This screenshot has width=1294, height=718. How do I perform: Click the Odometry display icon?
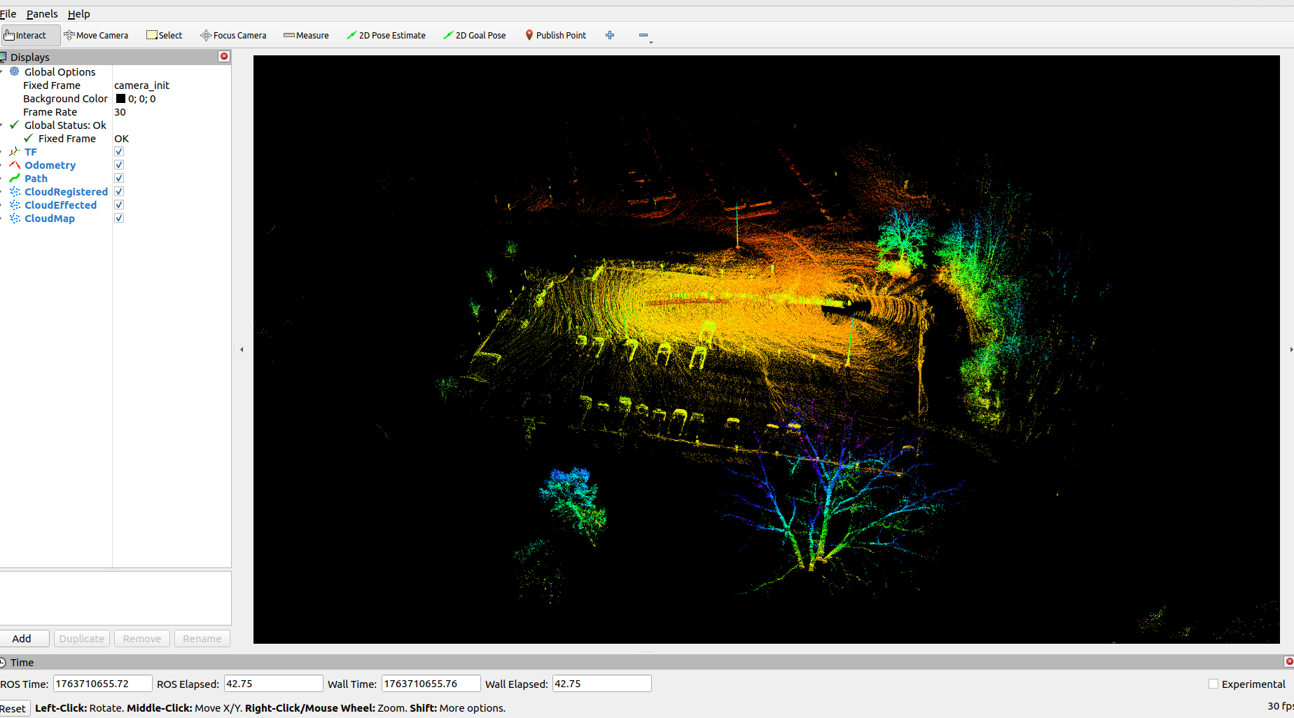pyautogui.click(x=14, y=165)
